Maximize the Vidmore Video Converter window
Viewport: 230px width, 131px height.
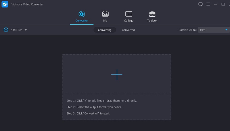tap(223, 4)
